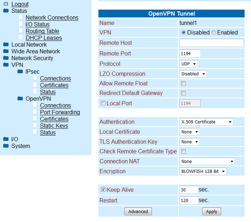Expand the Wide Area Network section
251x222 pixels.
pos(36,51)
